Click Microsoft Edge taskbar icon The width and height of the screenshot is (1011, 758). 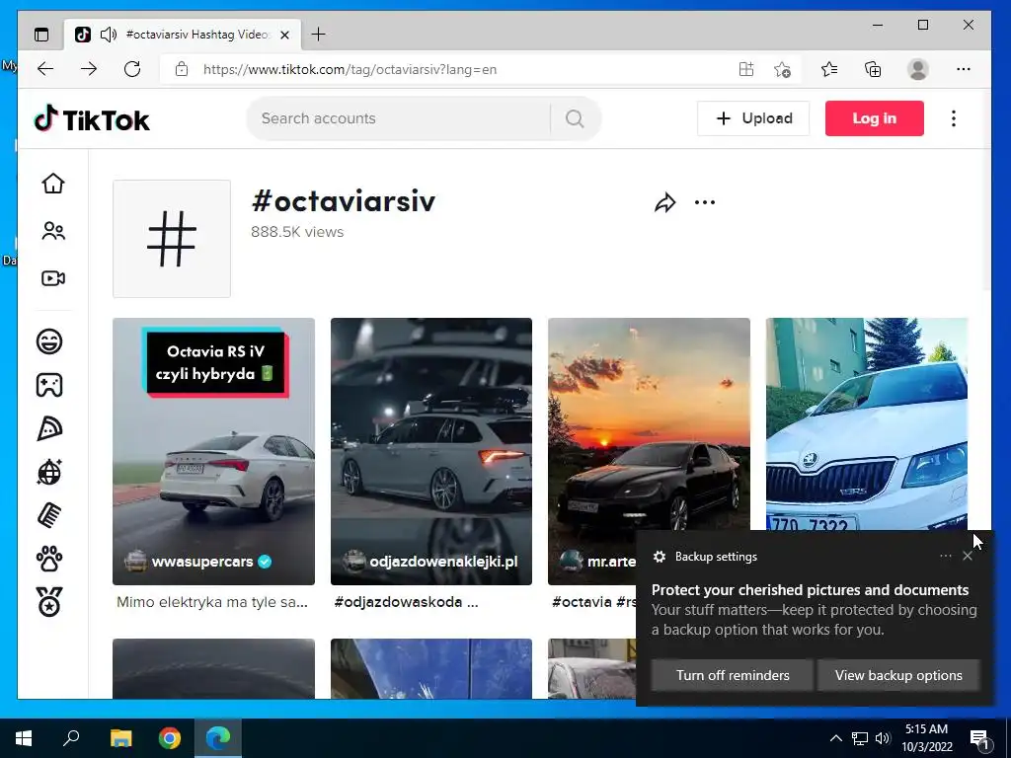click(x=218, y=738)
